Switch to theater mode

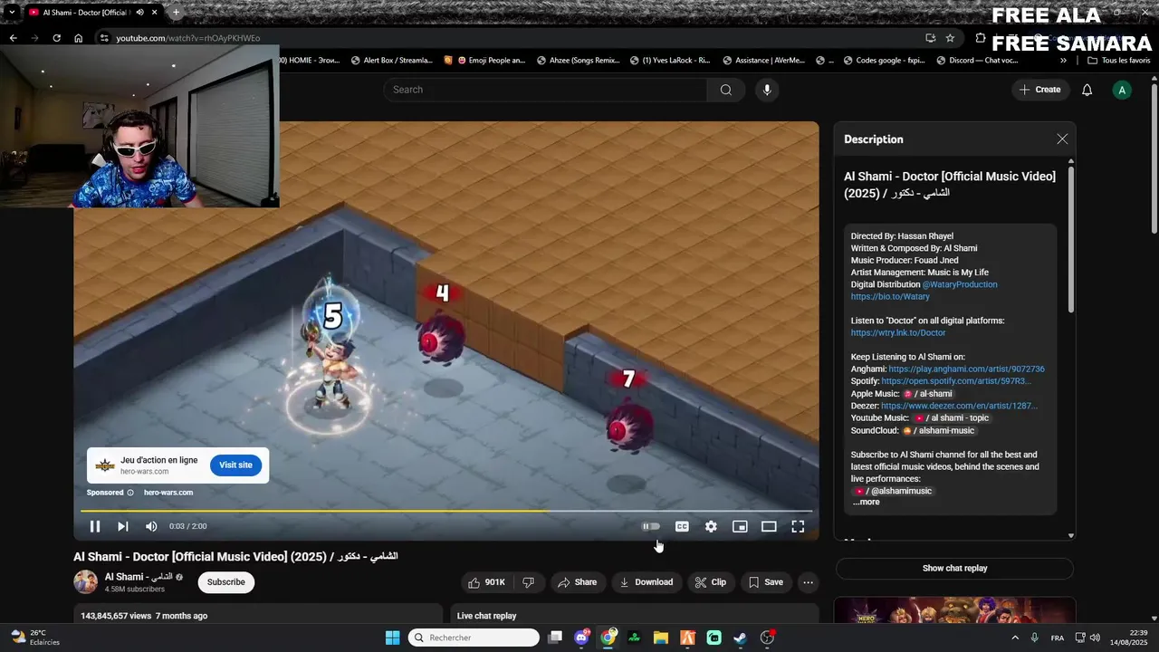point(769,526)
